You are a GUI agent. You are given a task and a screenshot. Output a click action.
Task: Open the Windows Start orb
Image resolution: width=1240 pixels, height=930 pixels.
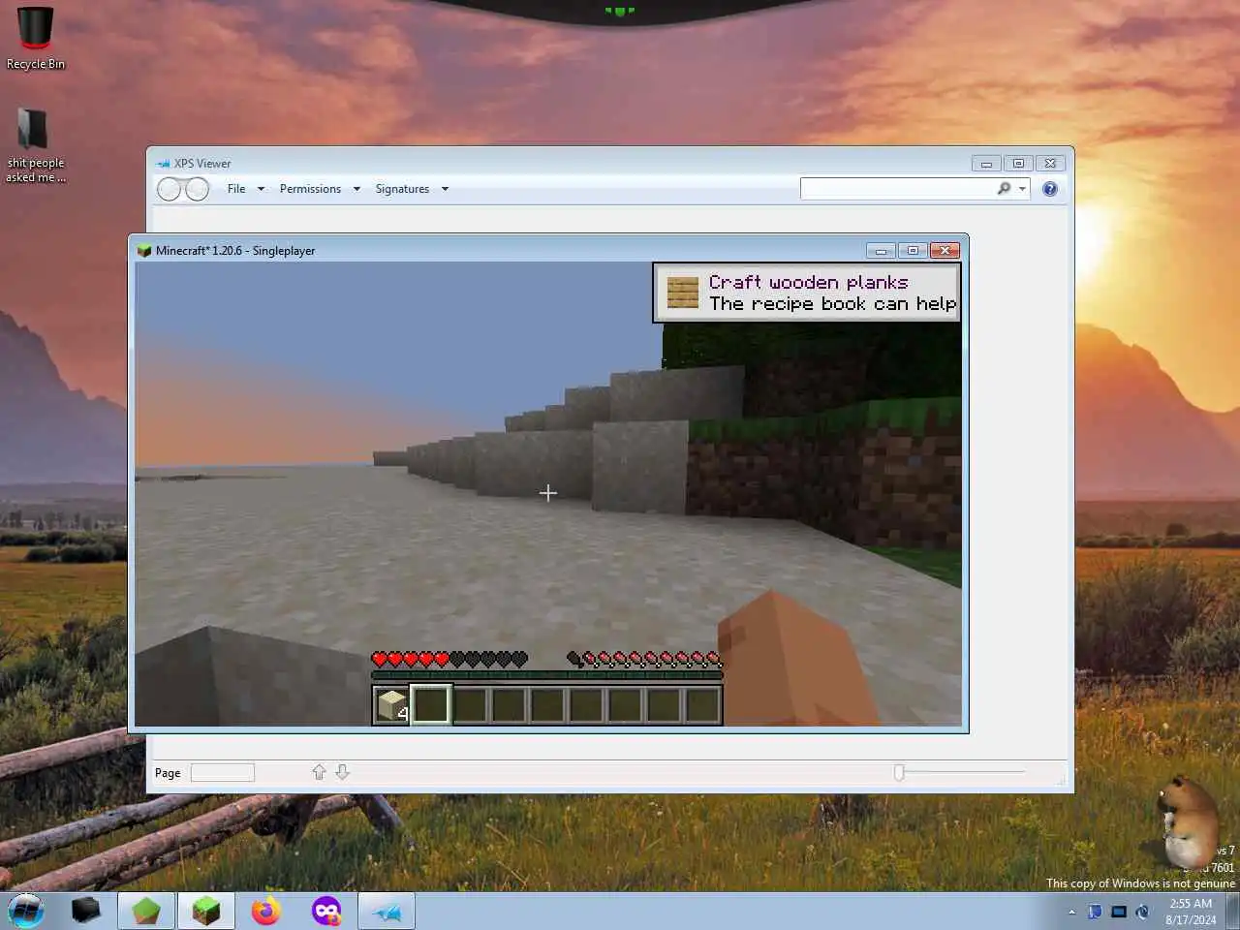click(x=26, y=911)
